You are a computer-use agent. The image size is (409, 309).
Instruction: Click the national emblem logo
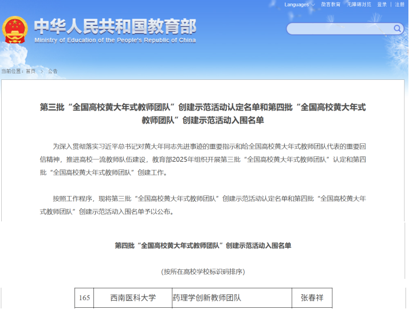15,30
